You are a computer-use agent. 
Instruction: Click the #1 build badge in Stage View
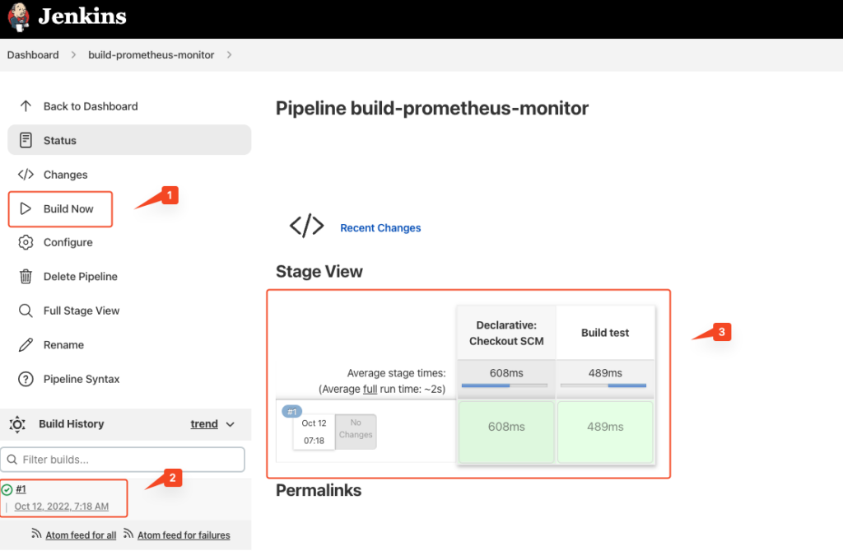292,411
